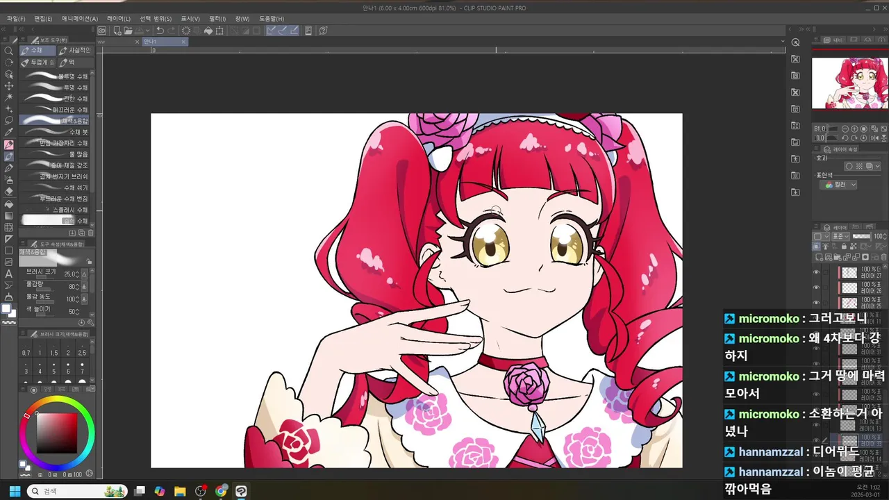Select the Fill bucket tool
The height and width of the screenshot is (500, 889).
9,204
